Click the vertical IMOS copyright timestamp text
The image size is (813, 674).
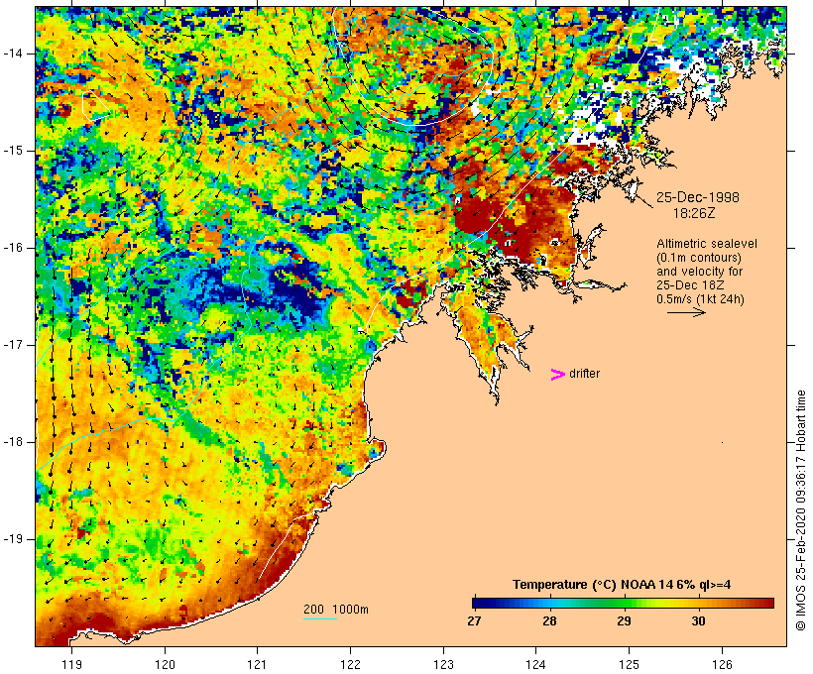[x=801, y=510]
